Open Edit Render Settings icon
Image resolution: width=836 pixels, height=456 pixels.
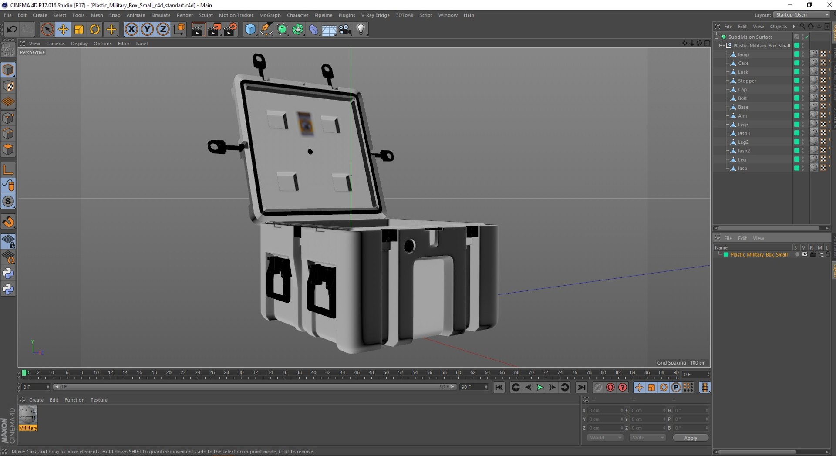coord(230,29)
